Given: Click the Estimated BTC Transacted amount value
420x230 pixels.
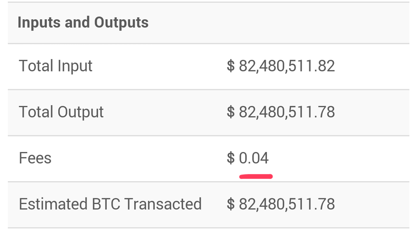Looking at the screenshot, I should (281, 204).
